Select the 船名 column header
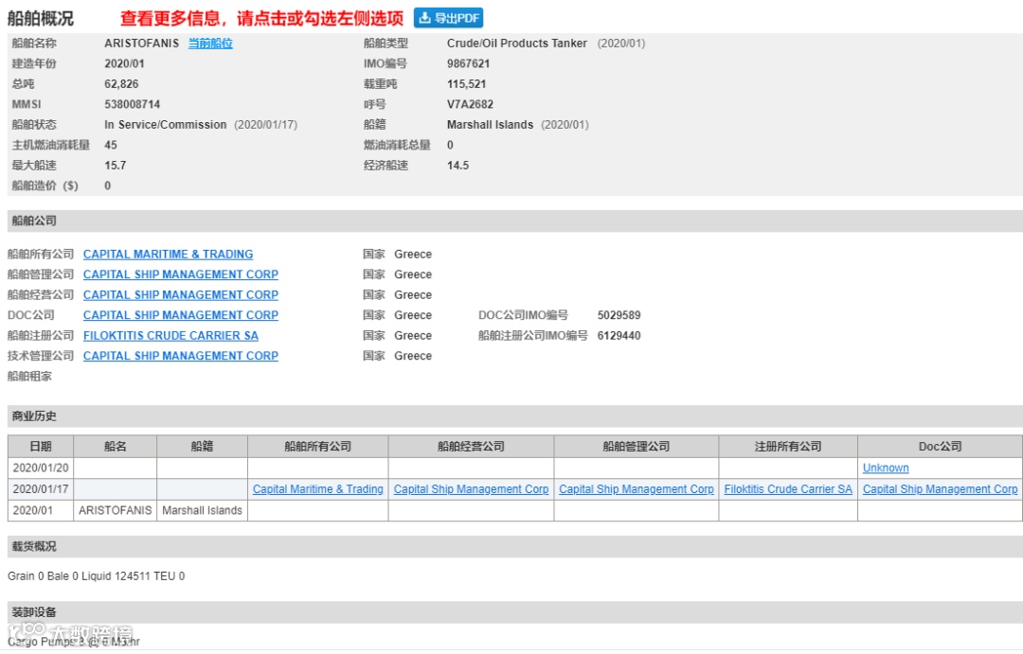1023x654 pixels. [x=115, y=447]
